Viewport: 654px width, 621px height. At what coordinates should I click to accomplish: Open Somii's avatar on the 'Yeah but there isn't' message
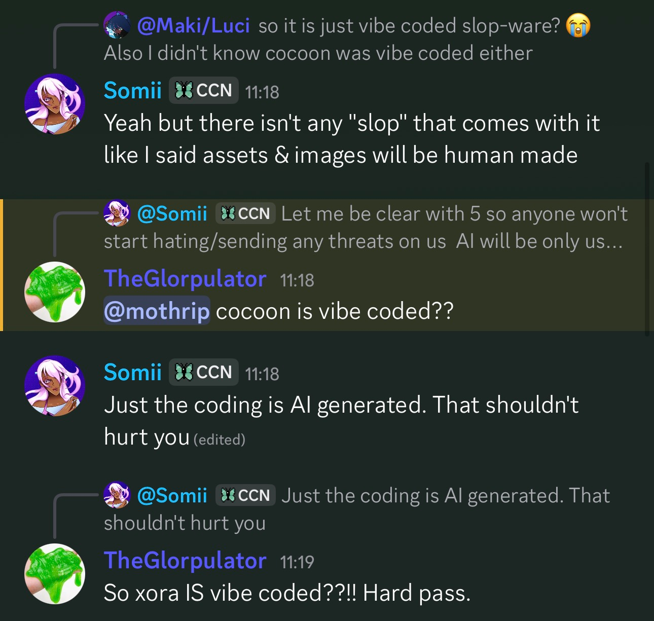[x=55, y=104]
